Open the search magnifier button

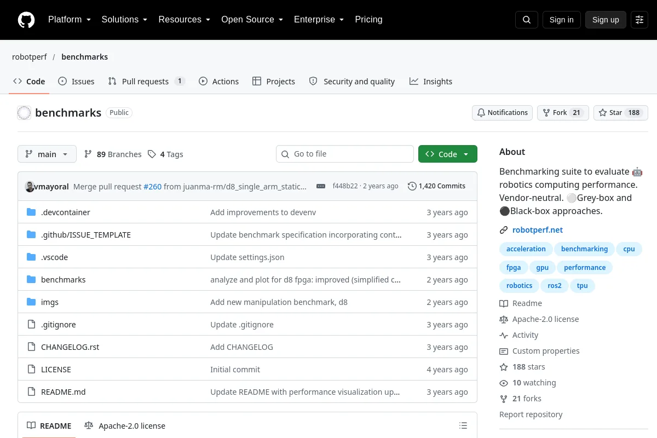pos(527,20)
